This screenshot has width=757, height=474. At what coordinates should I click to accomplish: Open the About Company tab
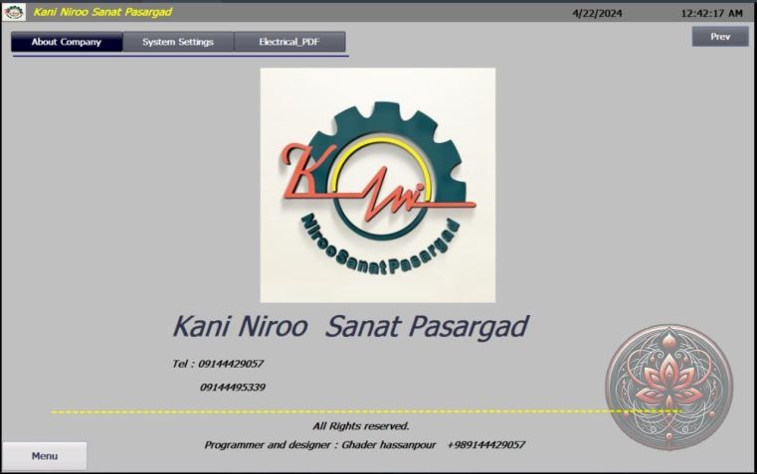click(x=67, y=42)
